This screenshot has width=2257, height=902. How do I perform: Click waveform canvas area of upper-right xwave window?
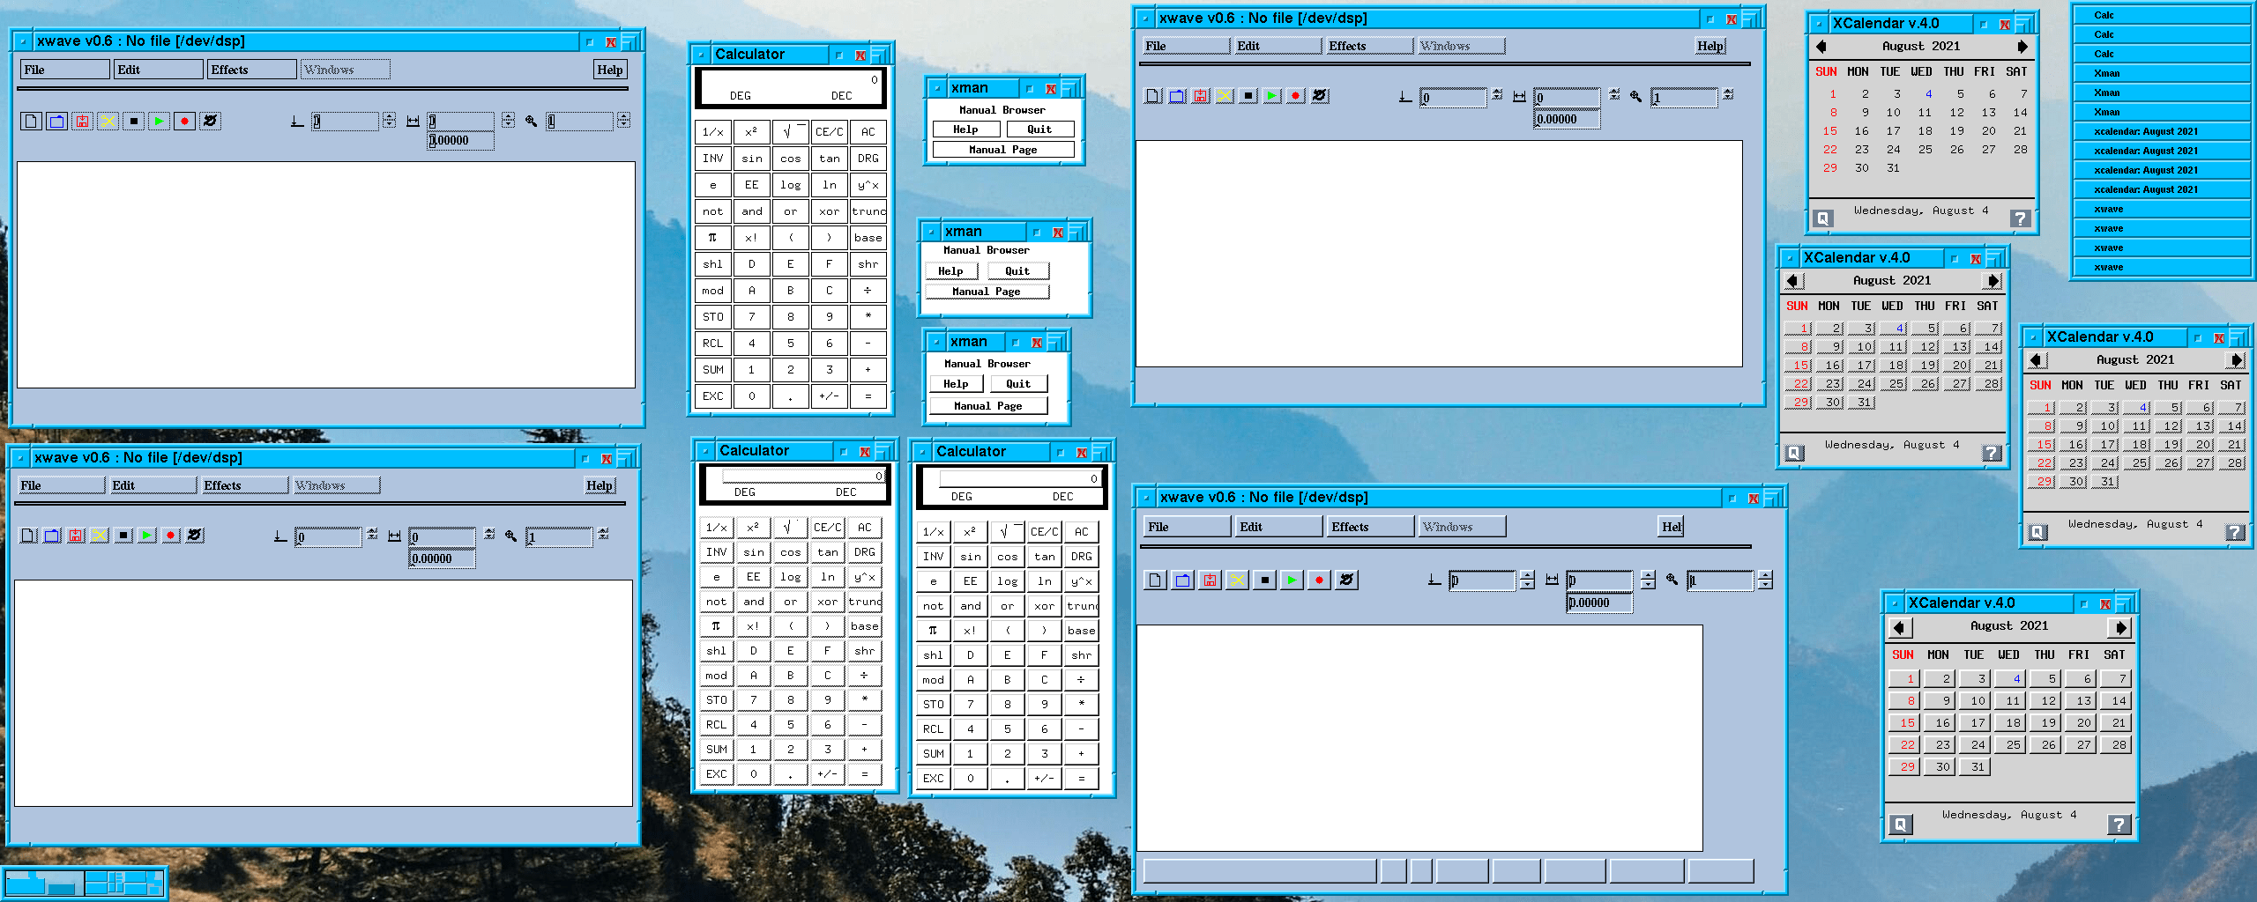[1439, 254]
